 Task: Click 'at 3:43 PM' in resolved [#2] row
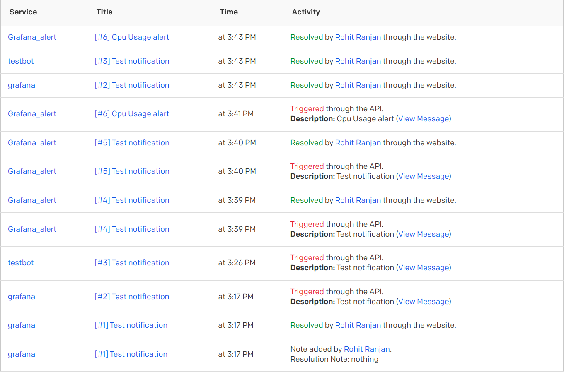point(237,85)
